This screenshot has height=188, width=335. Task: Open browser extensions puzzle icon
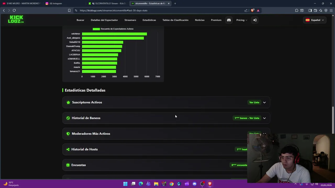pos(297,10)
